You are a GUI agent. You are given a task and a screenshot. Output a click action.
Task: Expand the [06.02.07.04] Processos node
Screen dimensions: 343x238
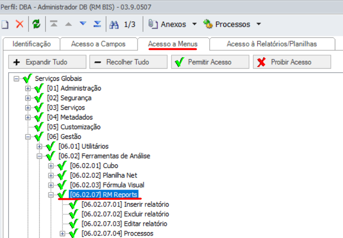click(x=62, y=234)
